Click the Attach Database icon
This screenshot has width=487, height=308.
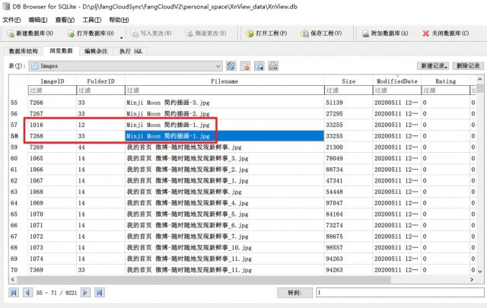coord(365,33)
